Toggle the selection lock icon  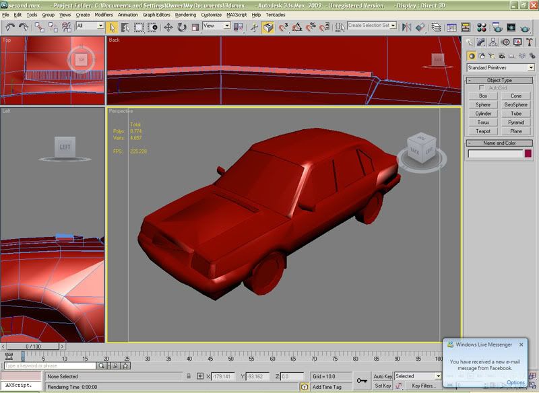pos(189,376)
